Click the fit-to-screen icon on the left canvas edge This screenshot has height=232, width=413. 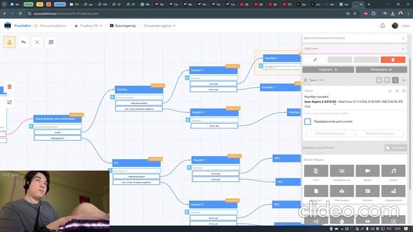tap(10, 102)
